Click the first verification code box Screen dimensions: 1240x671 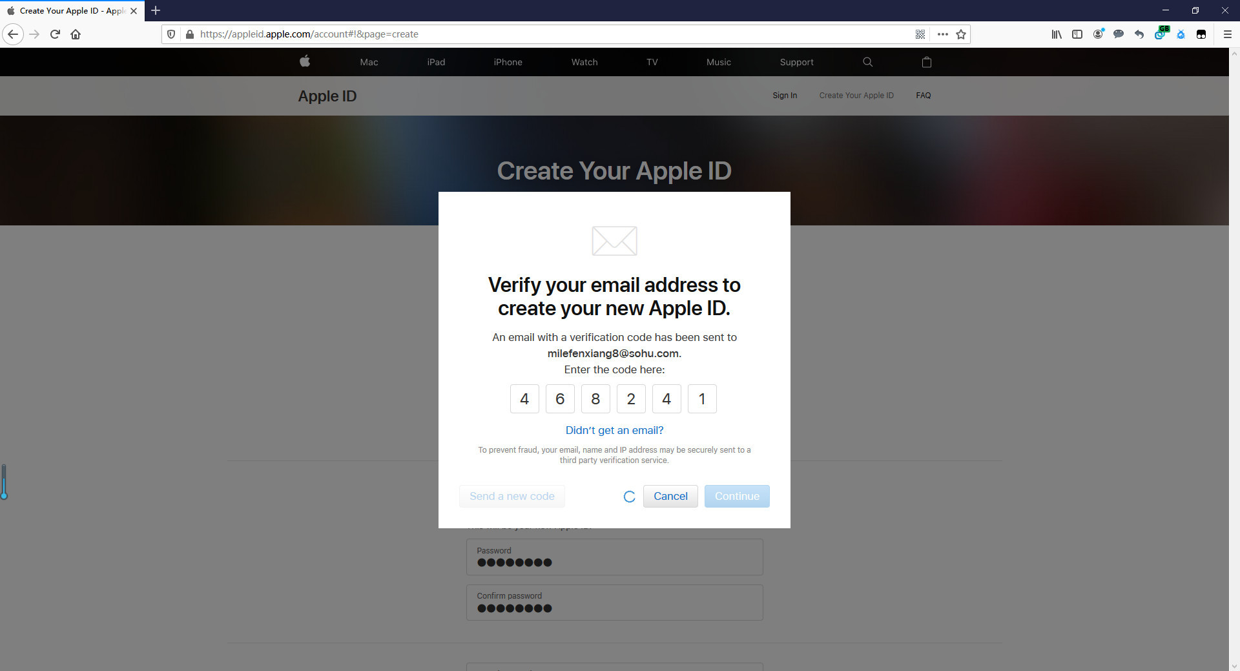pos(524,398)
